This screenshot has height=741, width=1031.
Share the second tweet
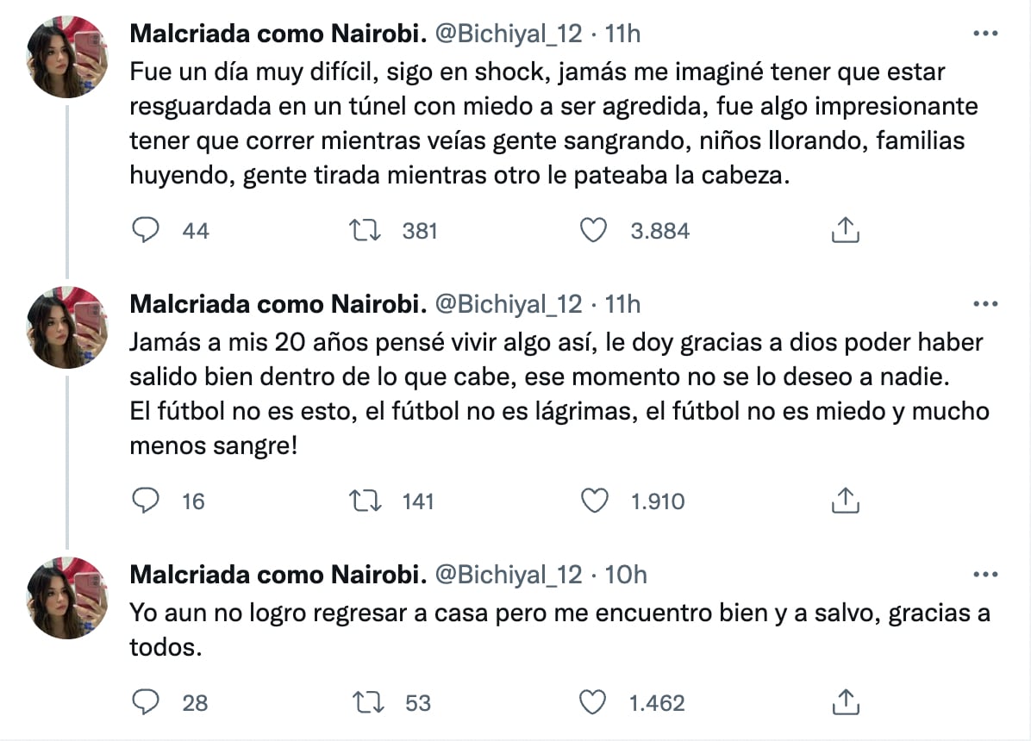coord(845,500)
